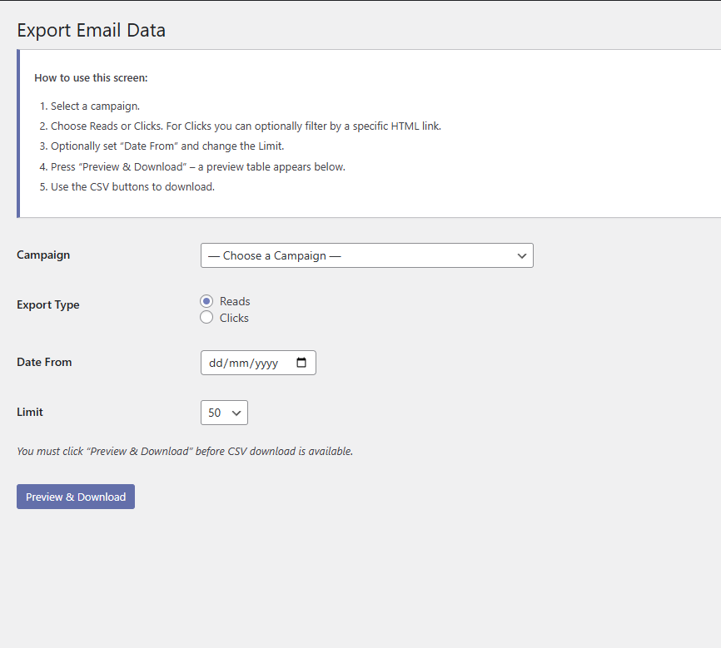Click the "Export Email Data" page heading

tap(91, 31)
